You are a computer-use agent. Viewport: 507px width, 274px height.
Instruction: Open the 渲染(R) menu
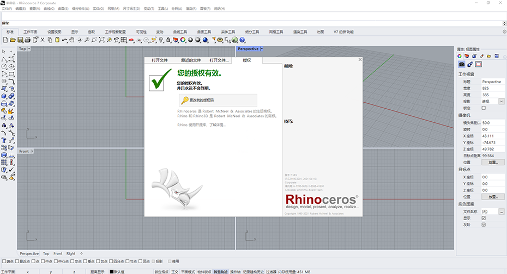click(191, 9)
